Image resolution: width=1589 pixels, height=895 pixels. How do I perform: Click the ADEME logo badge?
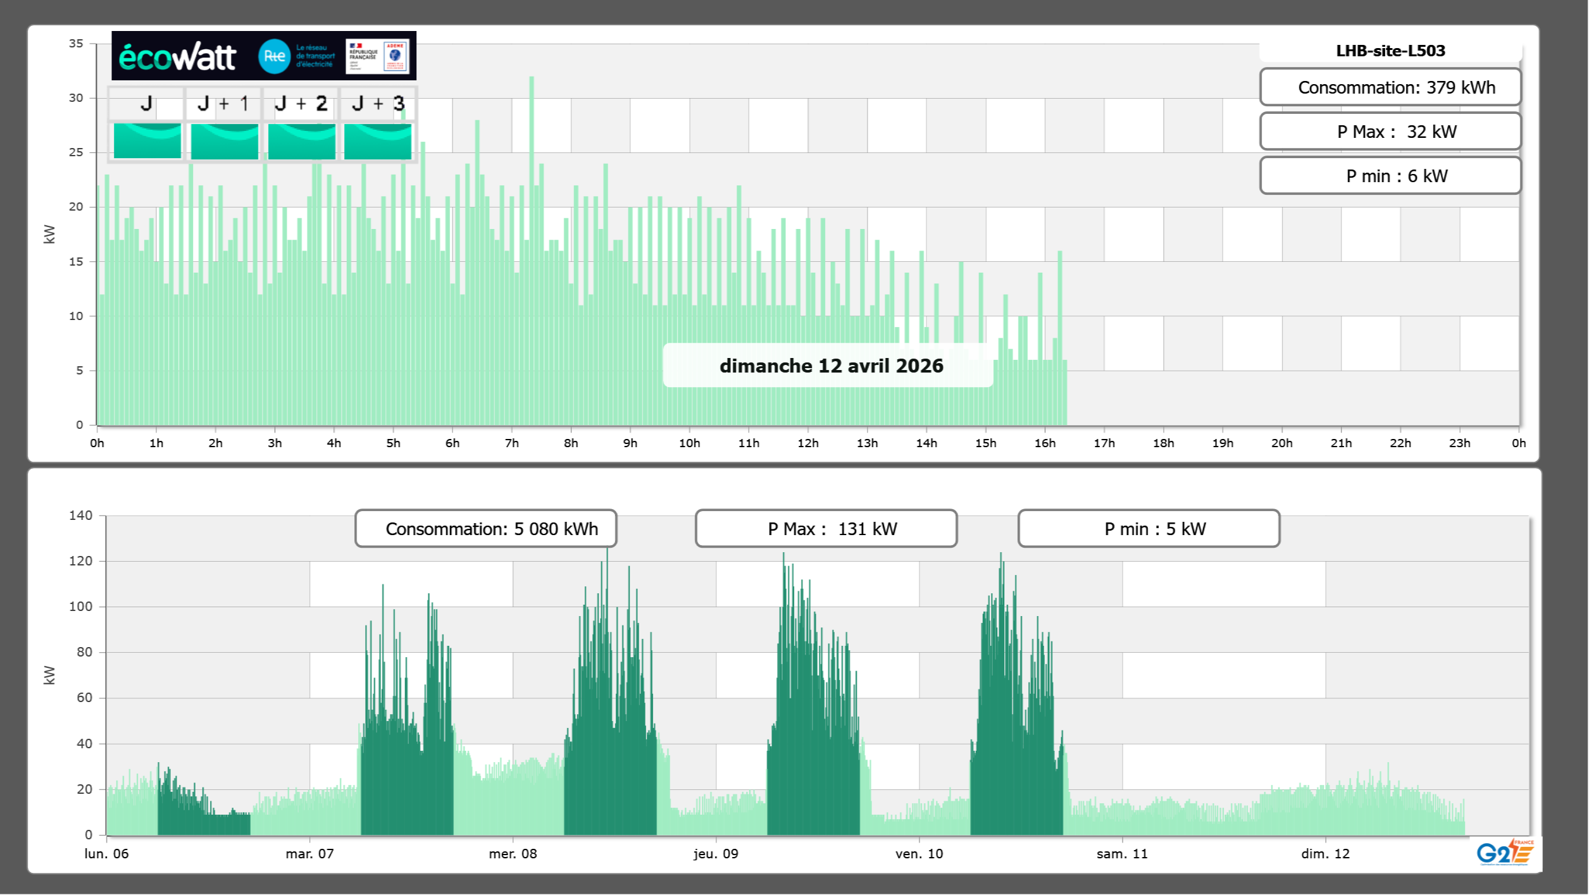point(396,56)
